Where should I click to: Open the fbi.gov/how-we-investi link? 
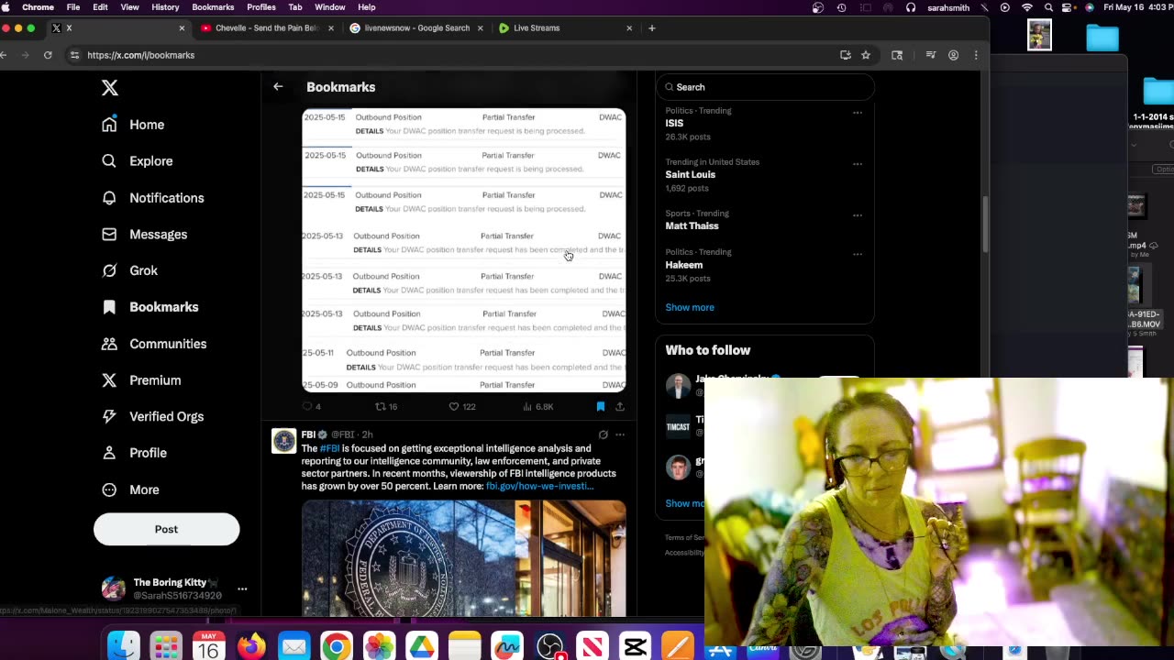click(539, 486)
